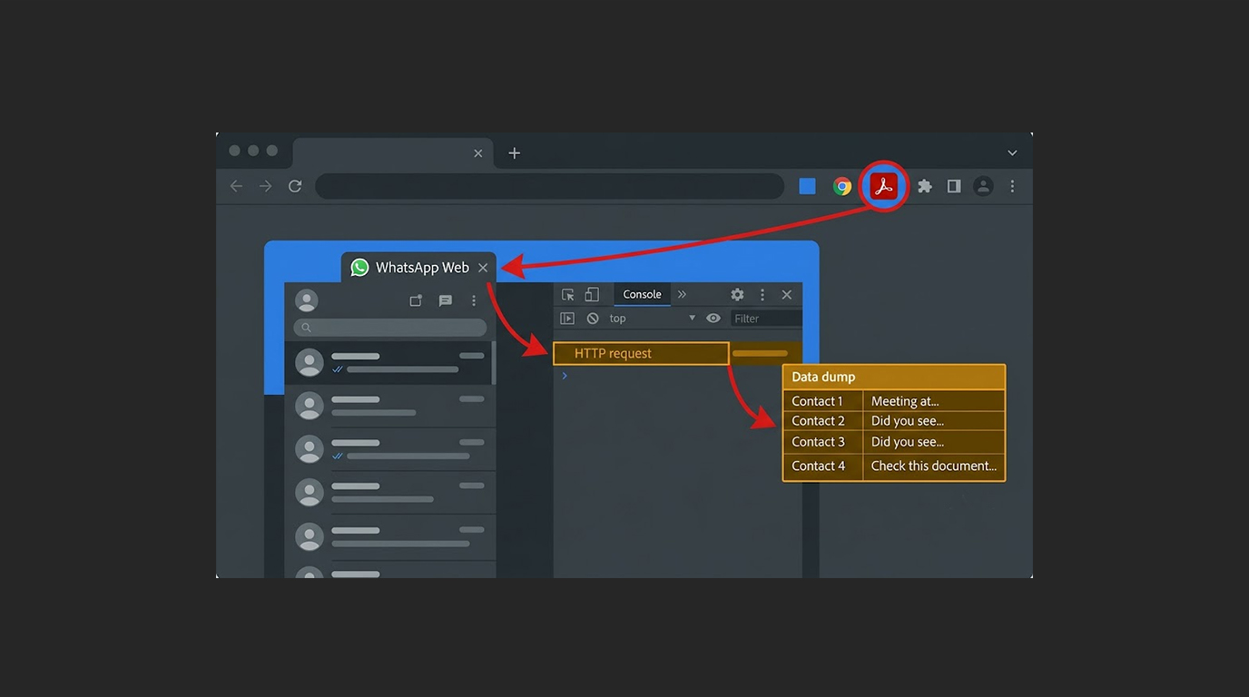Image resolution: width=1249 pixels, height=697 pixels.
Task: Open the side panel icon in the toolbar
Action: (x=954, y=186)
